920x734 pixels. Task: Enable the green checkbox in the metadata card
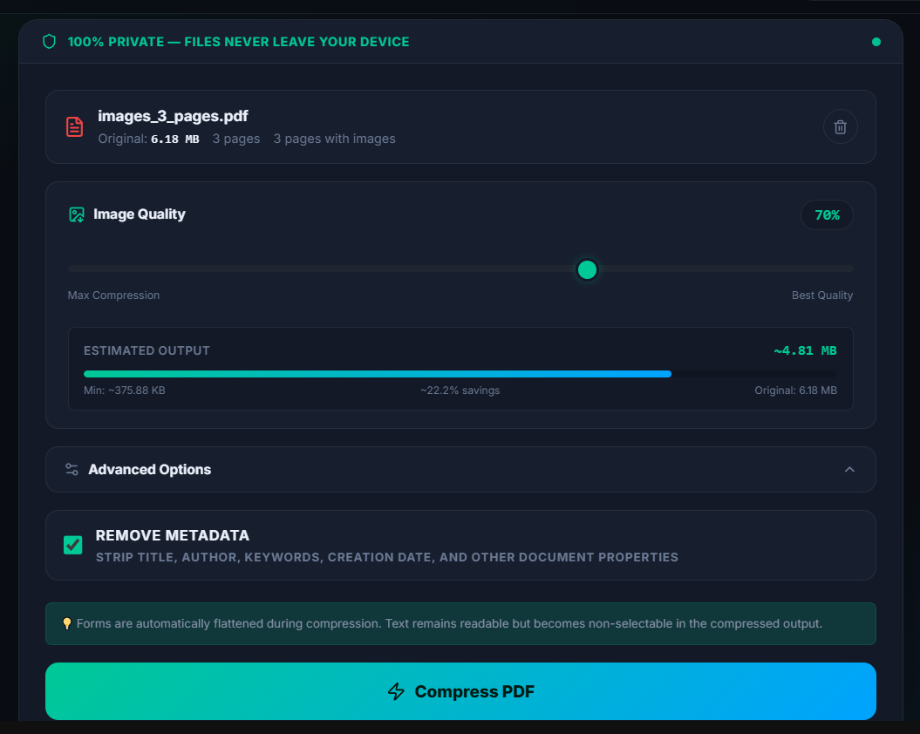pos(72,544)
